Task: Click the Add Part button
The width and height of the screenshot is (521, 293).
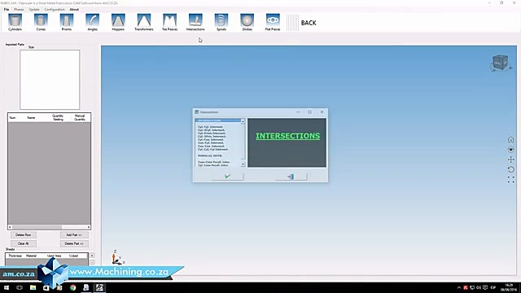Action: (x=74, y=235)
